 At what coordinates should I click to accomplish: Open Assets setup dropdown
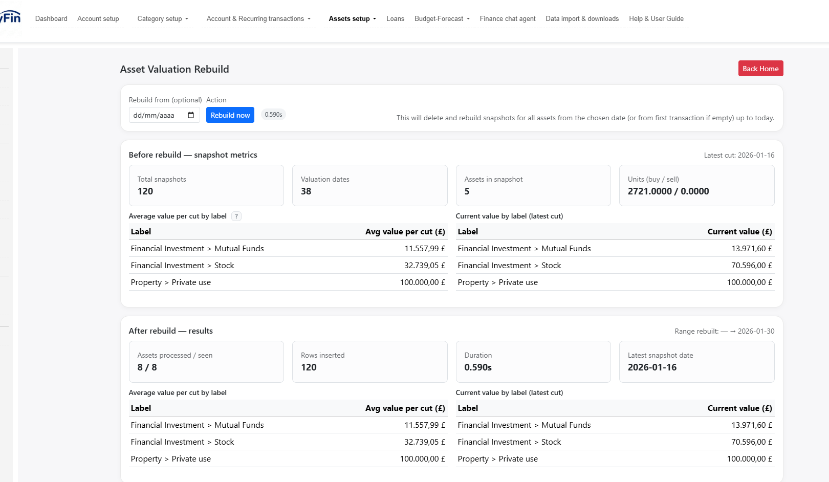(353, 19)
